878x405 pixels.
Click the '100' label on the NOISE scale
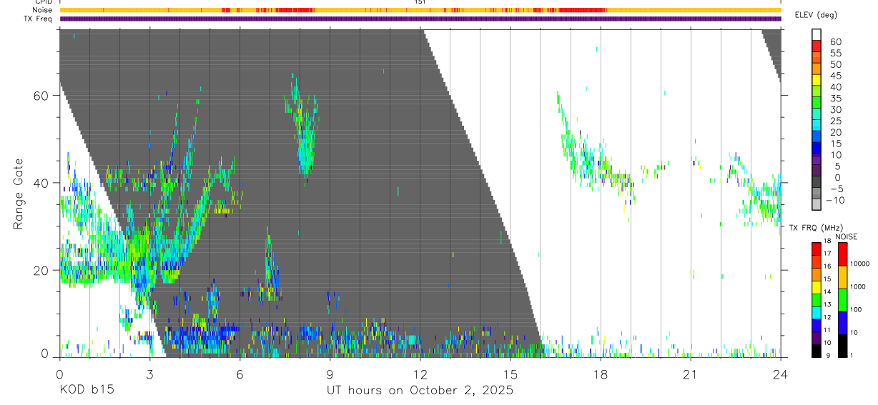click(x=855, y=309)
